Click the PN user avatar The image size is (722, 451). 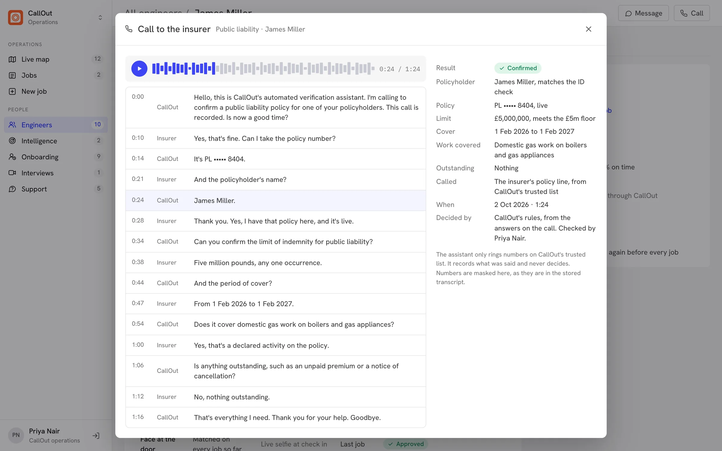pos(16,435)
